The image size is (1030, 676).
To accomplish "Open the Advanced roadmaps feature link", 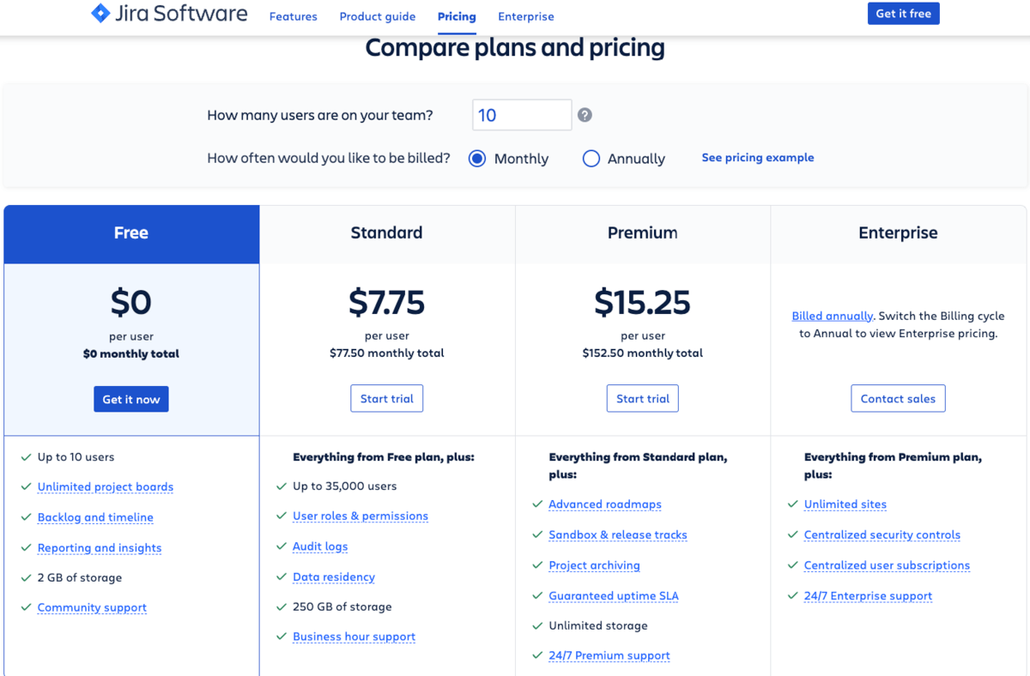I will 604,504.
